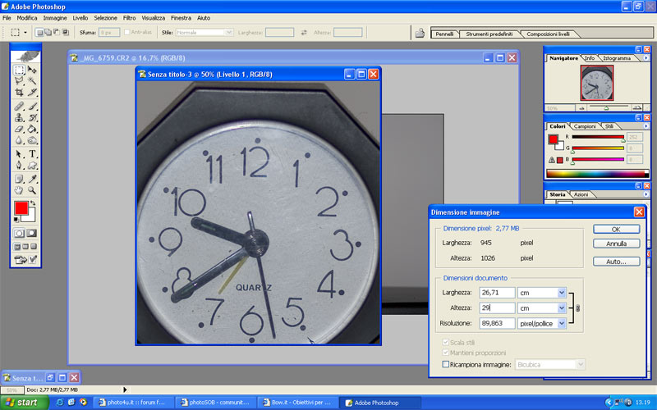Image resolution: width=657 pixels, height=410 pixels.
Task: Select the Zoom magnifier tool
Action: coord(33,190)
